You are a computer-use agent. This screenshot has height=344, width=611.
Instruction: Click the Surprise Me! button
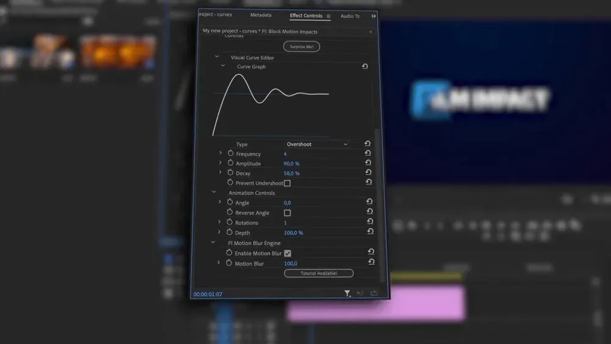pos(302,46)
